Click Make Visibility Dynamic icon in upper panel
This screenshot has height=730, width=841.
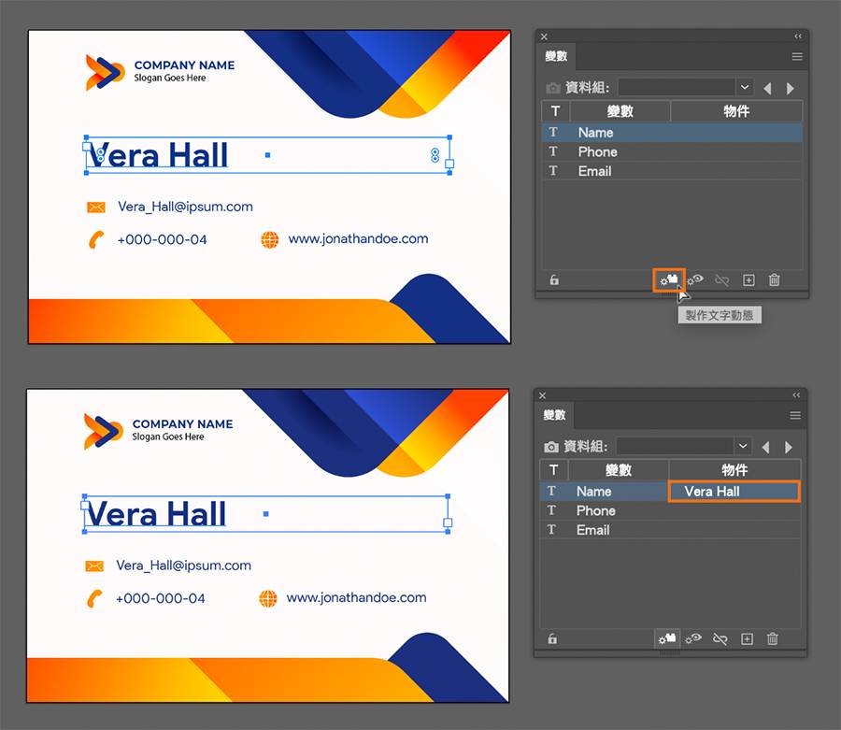click(x=695, y=280)
